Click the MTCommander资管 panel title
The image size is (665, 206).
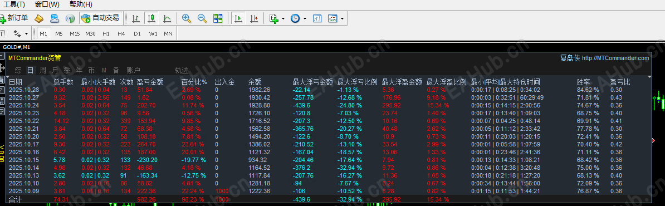(x=35, y=58)
